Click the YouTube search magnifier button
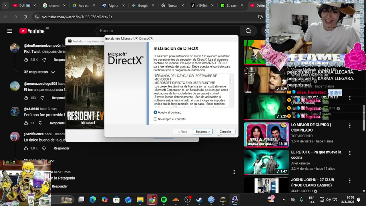The width and height of the screenshot is (366, 206). click(x=248, y=31)
